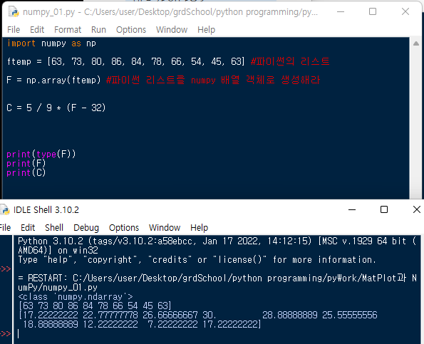Screen dimensions: 424x344
Task: Open the Edit menu in numpy_01.py editor
Action: click(x=37, y=29)
